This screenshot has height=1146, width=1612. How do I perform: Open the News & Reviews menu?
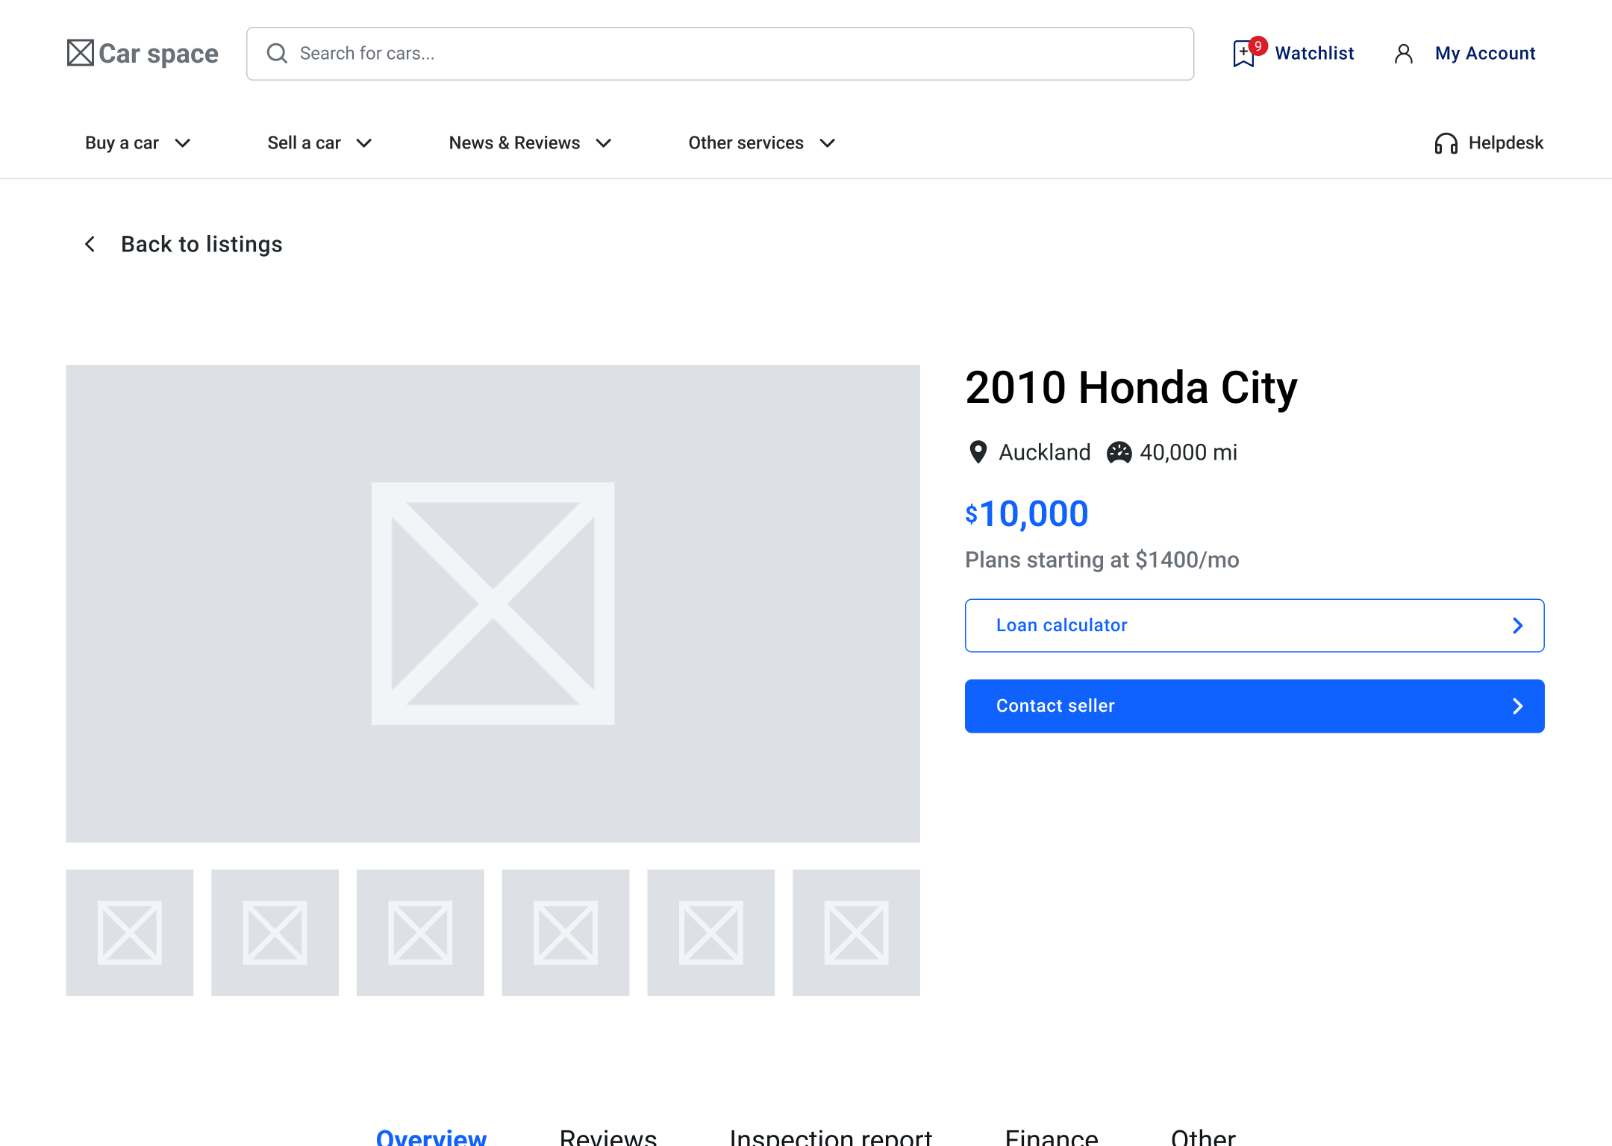click(x=530, y=143)
